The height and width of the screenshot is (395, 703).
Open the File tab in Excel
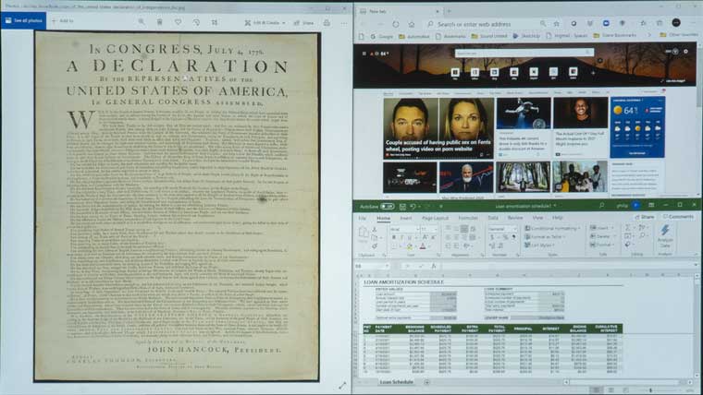coord(363,219)
